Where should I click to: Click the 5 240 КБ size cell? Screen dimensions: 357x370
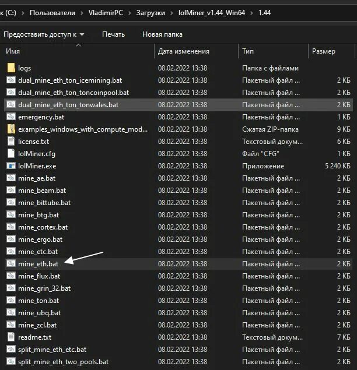click(338, 166)
